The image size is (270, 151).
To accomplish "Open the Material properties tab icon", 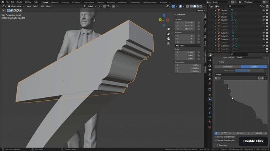I will 210,122.
